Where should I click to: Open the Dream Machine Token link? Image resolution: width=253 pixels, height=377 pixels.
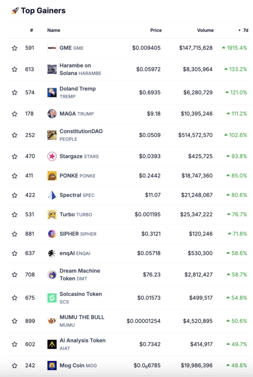(80, 275)
